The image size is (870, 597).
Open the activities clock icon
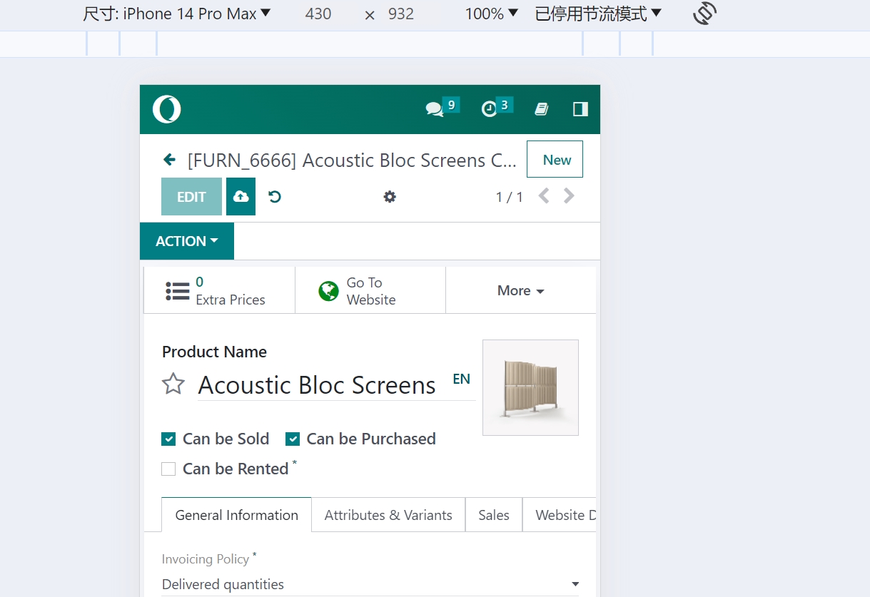[x=489, y=109]
